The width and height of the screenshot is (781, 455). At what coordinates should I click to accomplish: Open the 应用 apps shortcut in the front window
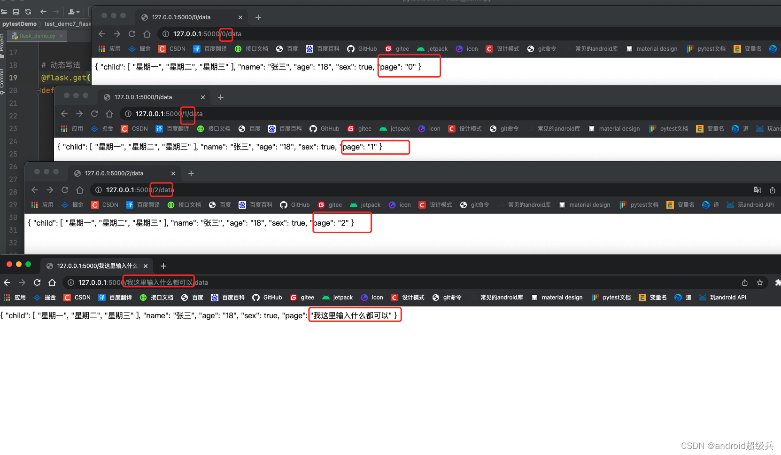pos(15,298)
